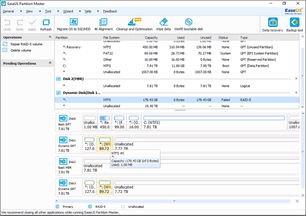Choose Delete volume operation
Viewport: 306px width, 216px height.
click(x=21, y=50)
